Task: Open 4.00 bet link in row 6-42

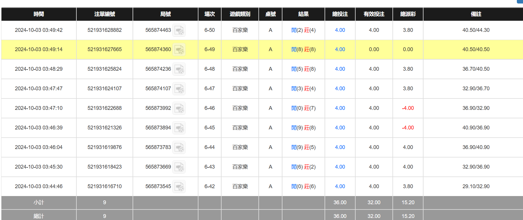Action: tap(340, 186)
